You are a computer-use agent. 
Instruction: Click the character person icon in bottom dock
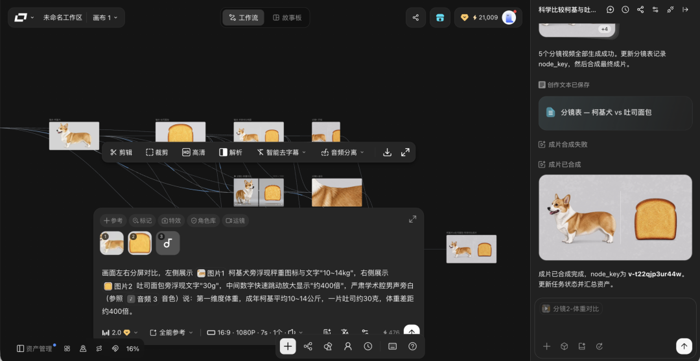pos(348,346)
